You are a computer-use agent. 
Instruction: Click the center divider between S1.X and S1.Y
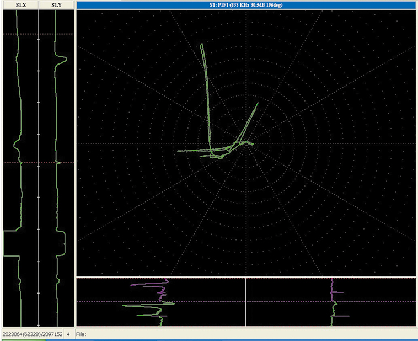point(39,166)
